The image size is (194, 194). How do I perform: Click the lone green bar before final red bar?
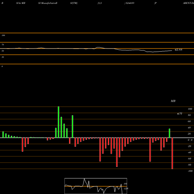tap(170, 133)
